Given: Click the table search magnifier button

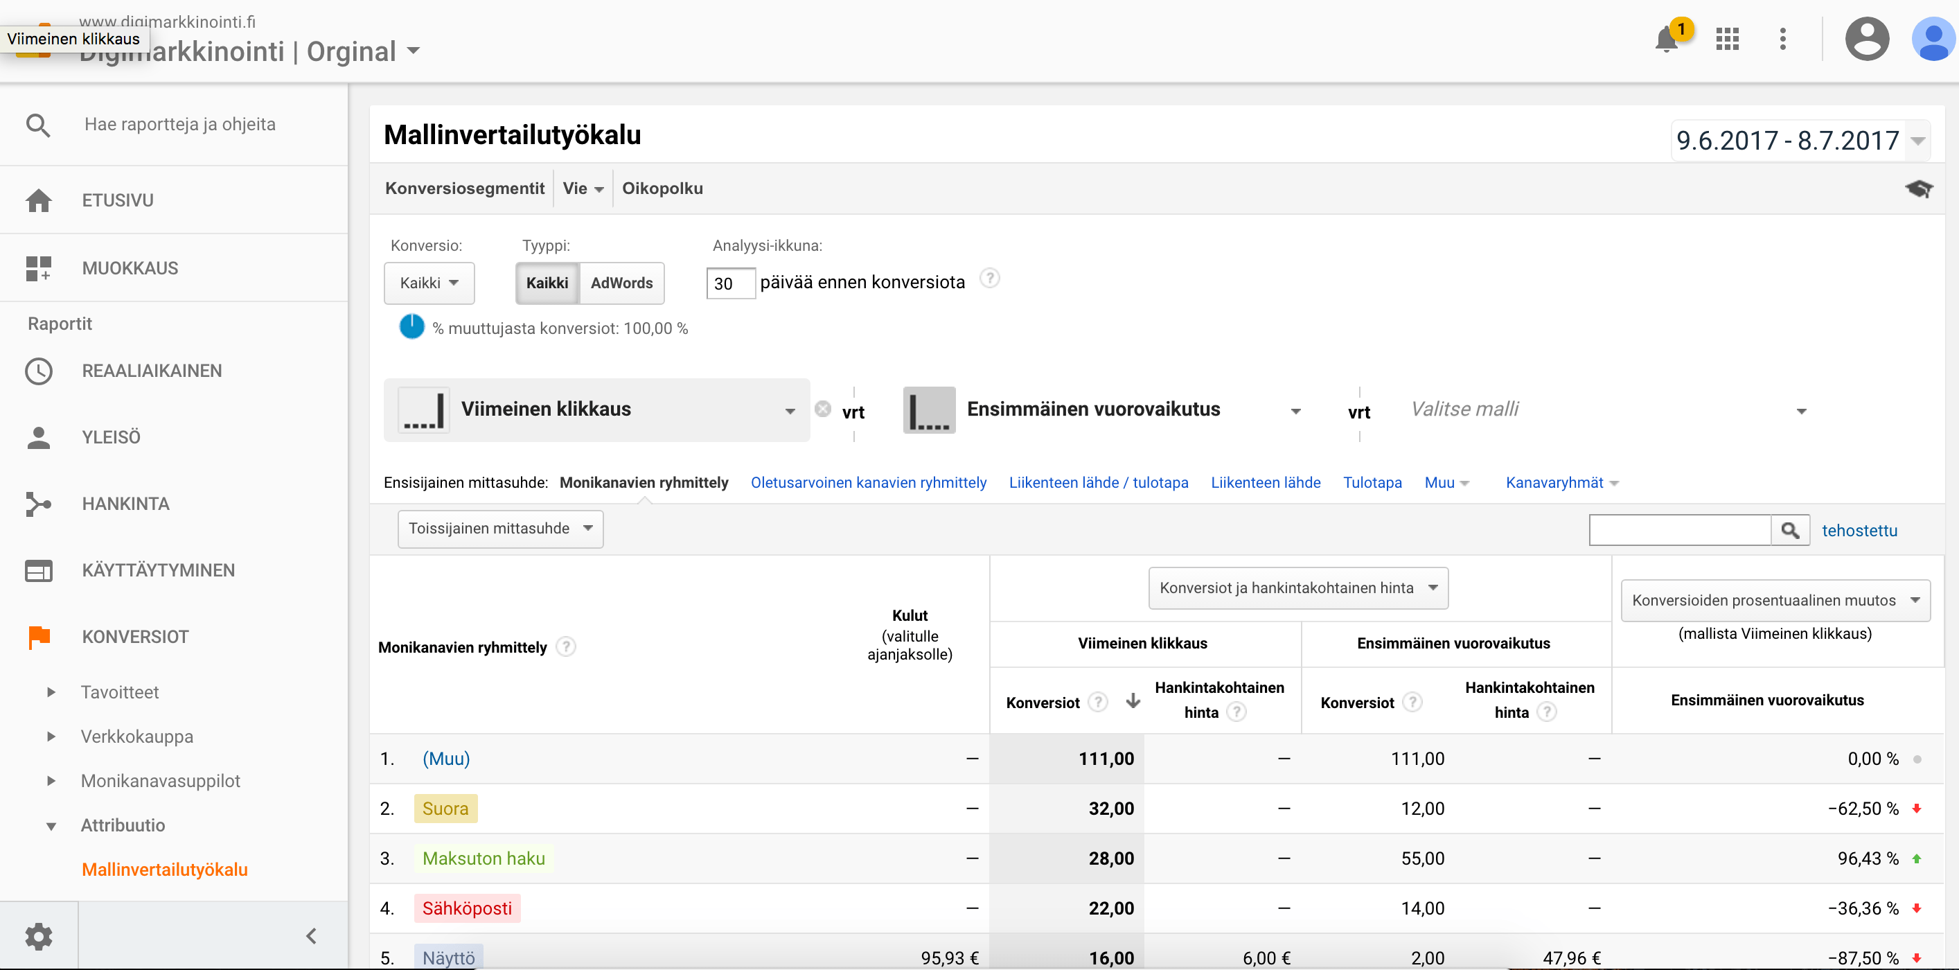Looking at the screenshot, I should [1790, 530].
